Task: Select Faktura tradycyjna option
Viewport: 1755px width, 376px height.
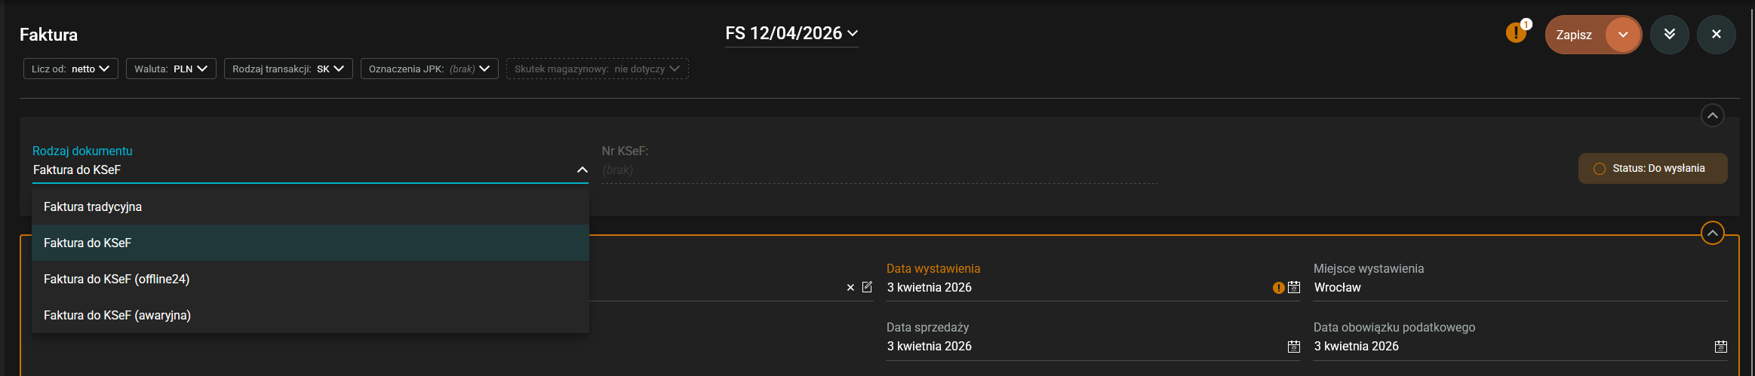Action: click(93, 206)
